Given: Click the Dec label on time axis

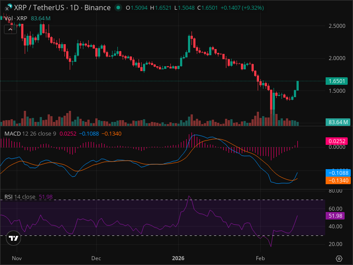Looking at the screenshot, I should [x=96, y=258].
